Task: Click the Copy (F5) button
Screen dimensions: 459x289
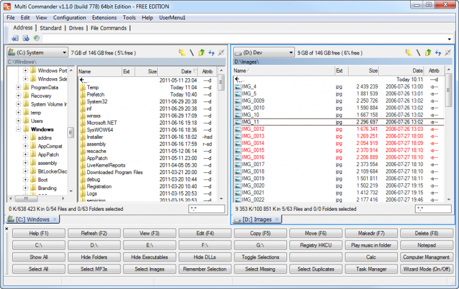Action: (x=260, y=233)
